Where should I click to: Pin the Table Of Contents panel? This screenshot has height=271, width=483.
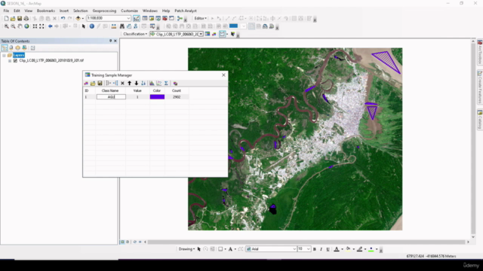[x=111, y=41]
